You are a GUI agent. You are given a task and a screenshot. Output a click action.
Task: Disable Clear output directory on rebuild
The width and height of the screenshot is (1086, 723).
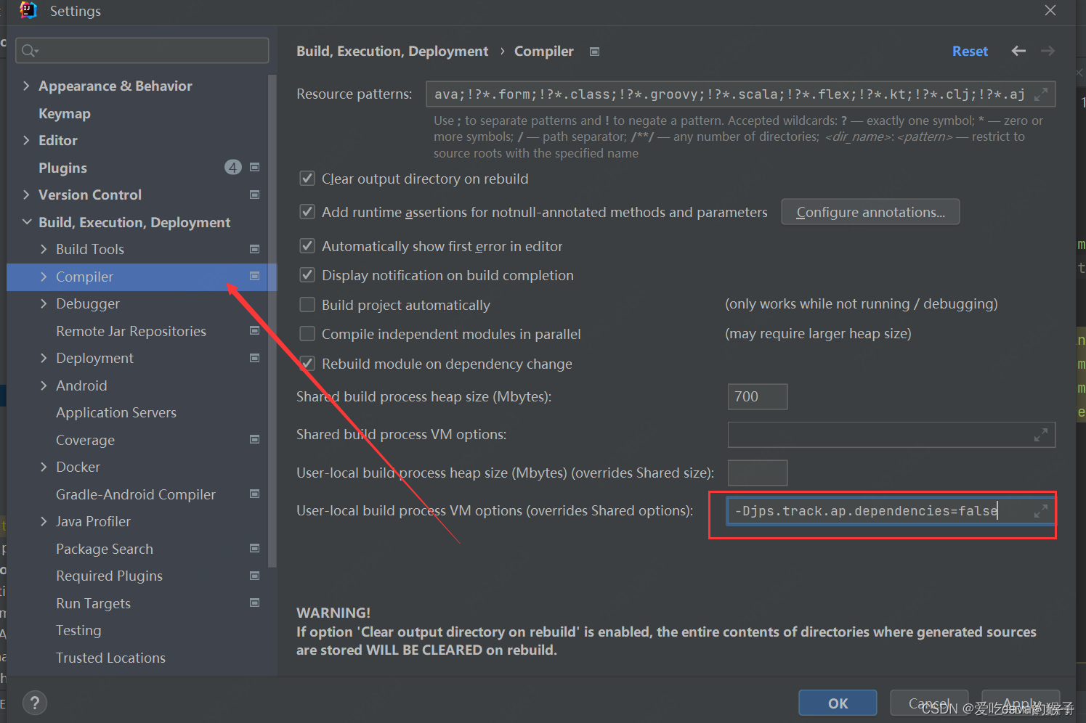pos(307,178)
